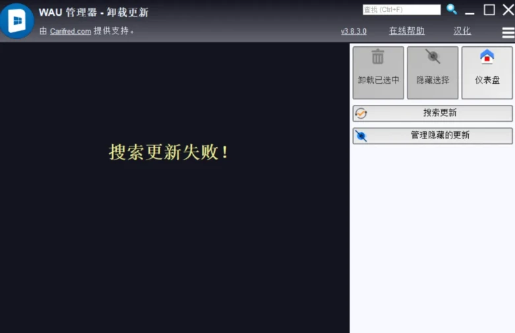Image resolution: width=515 pixels, height=333 pixels.
Task: Click the v3.8.3.0 version link
Action: point(353,31)
